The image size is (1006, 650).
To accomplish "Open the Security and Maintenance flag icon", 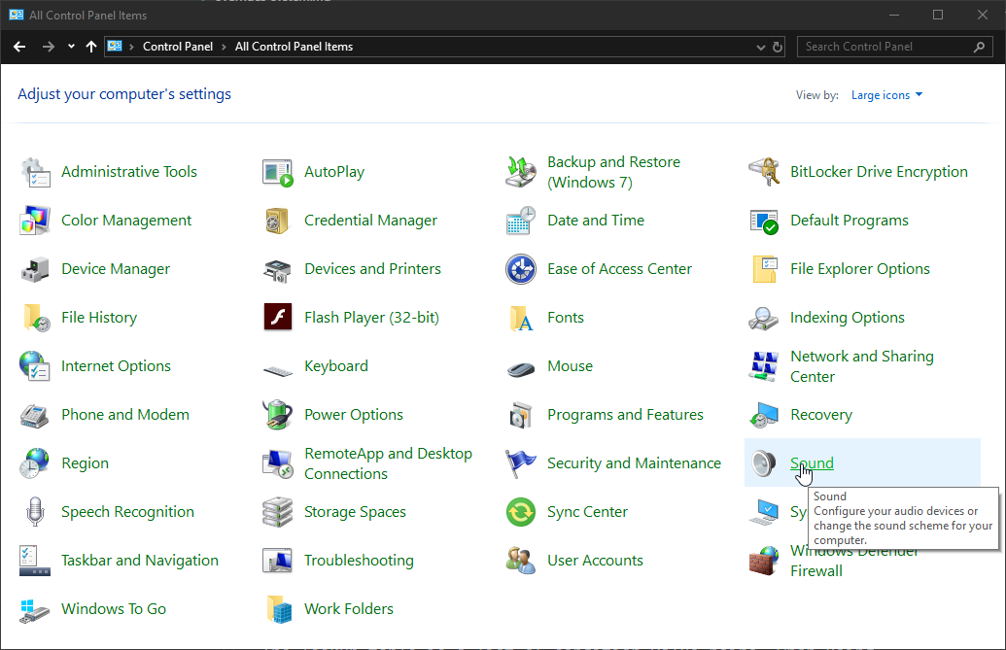I will pos(521,463).
